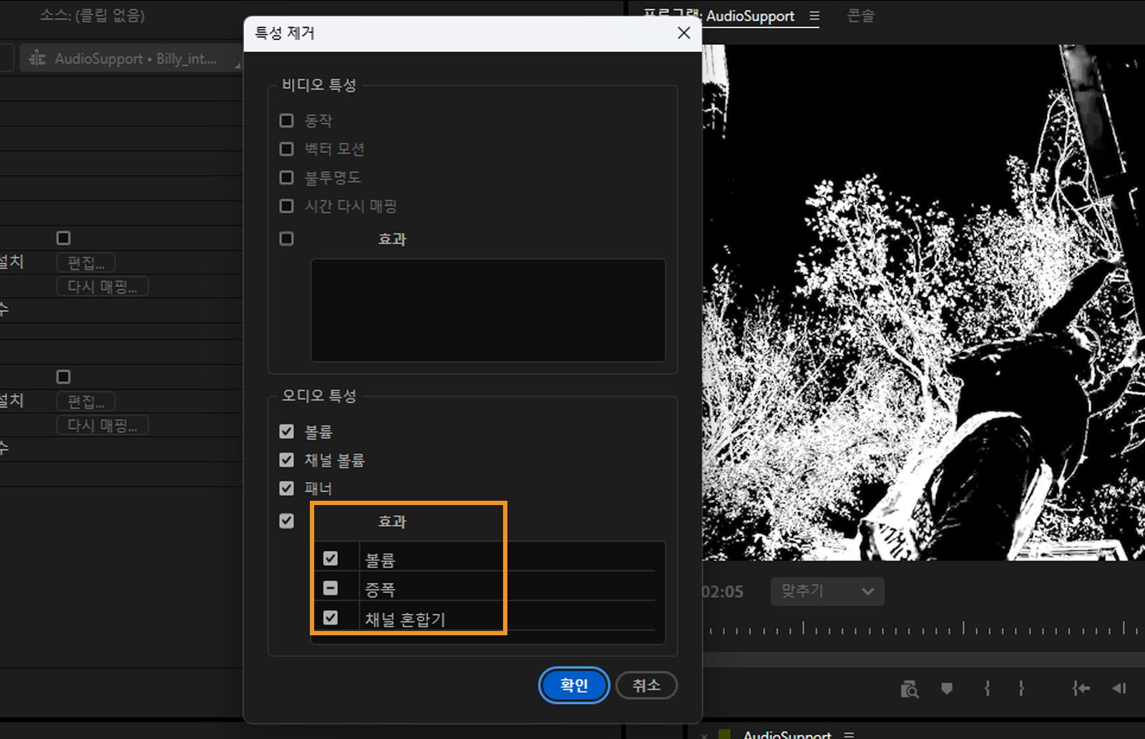Add a marker with the marker icon

click(947, 688)
